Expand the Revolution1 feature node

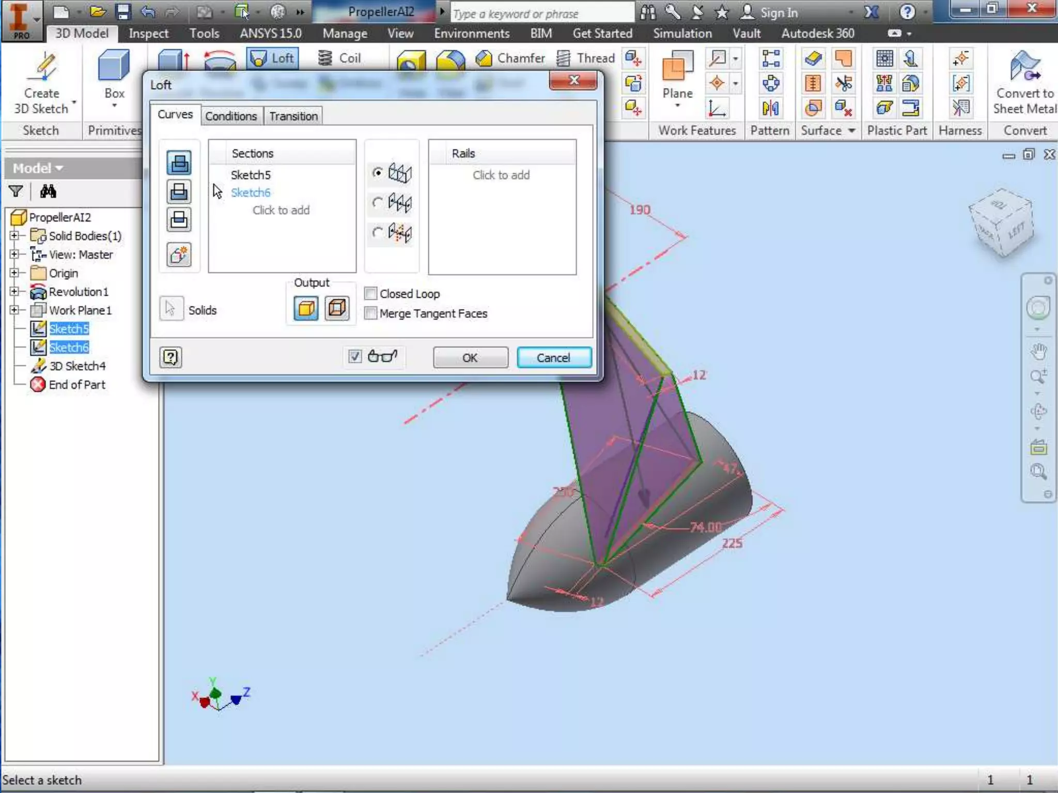click(14, 291)
